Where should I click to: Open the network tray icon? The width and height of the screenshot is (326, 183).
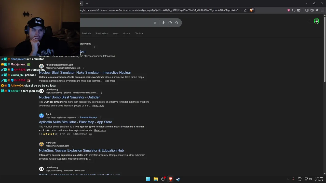pos(306,179)
